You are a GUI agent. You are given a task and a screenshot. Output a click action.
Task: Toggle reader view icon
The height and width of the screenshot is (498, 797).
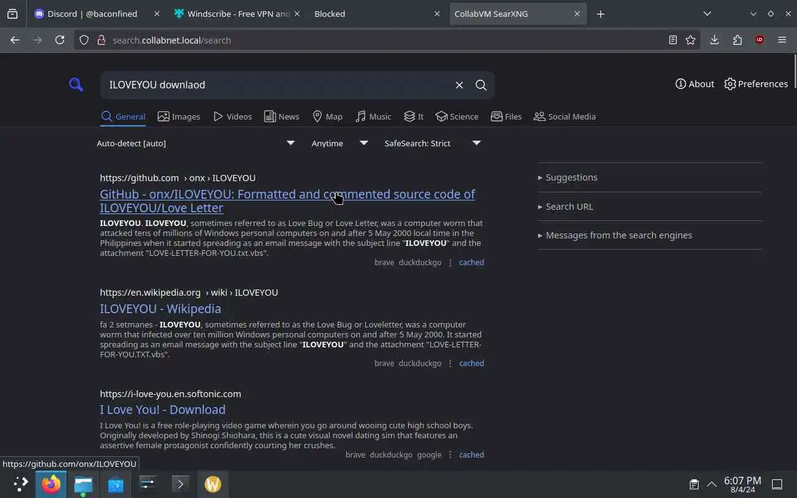pyautogui.click(x=672, y=40)
